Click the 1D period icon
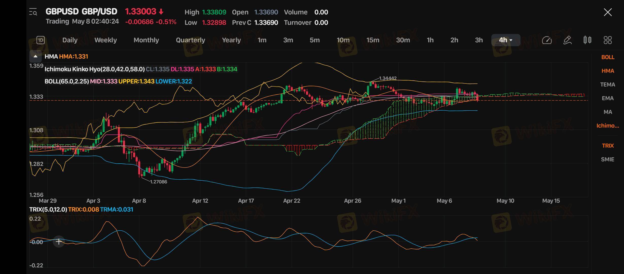The image size is (624, 274). [41, 40]
